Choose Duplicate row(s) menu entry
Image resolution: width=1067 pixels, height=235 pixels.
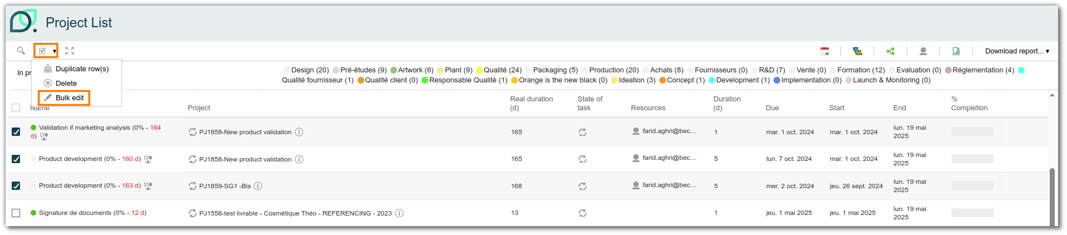pyautogui.click(x=82, y=69)
